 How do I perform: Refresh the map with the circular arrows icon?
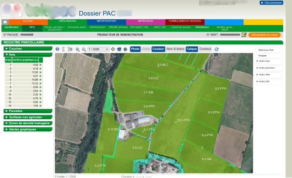pyautogui.click(x=216, y=49)
